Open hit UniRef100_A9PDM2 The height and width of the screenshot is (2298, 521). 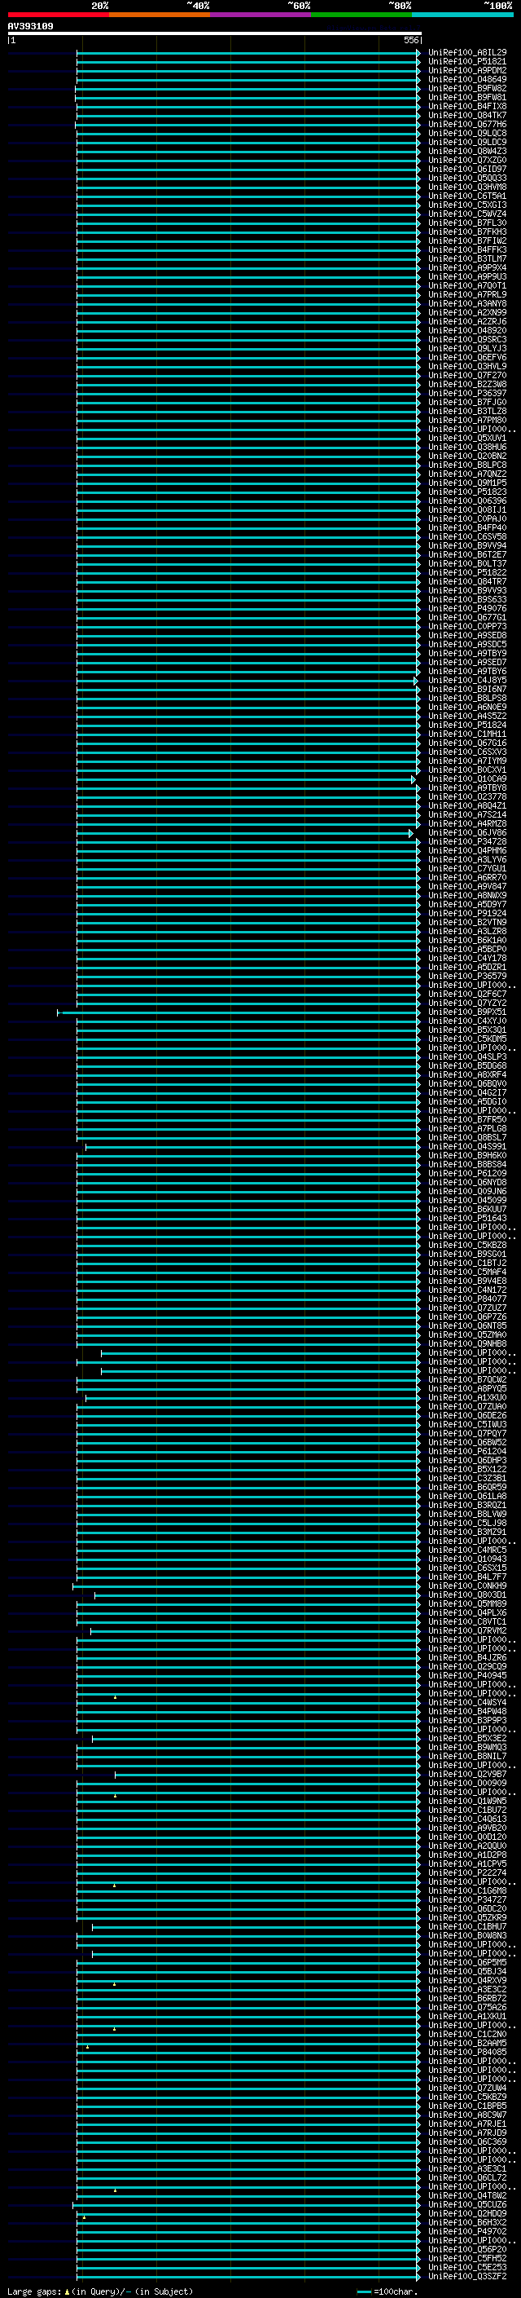coord(466,70)
